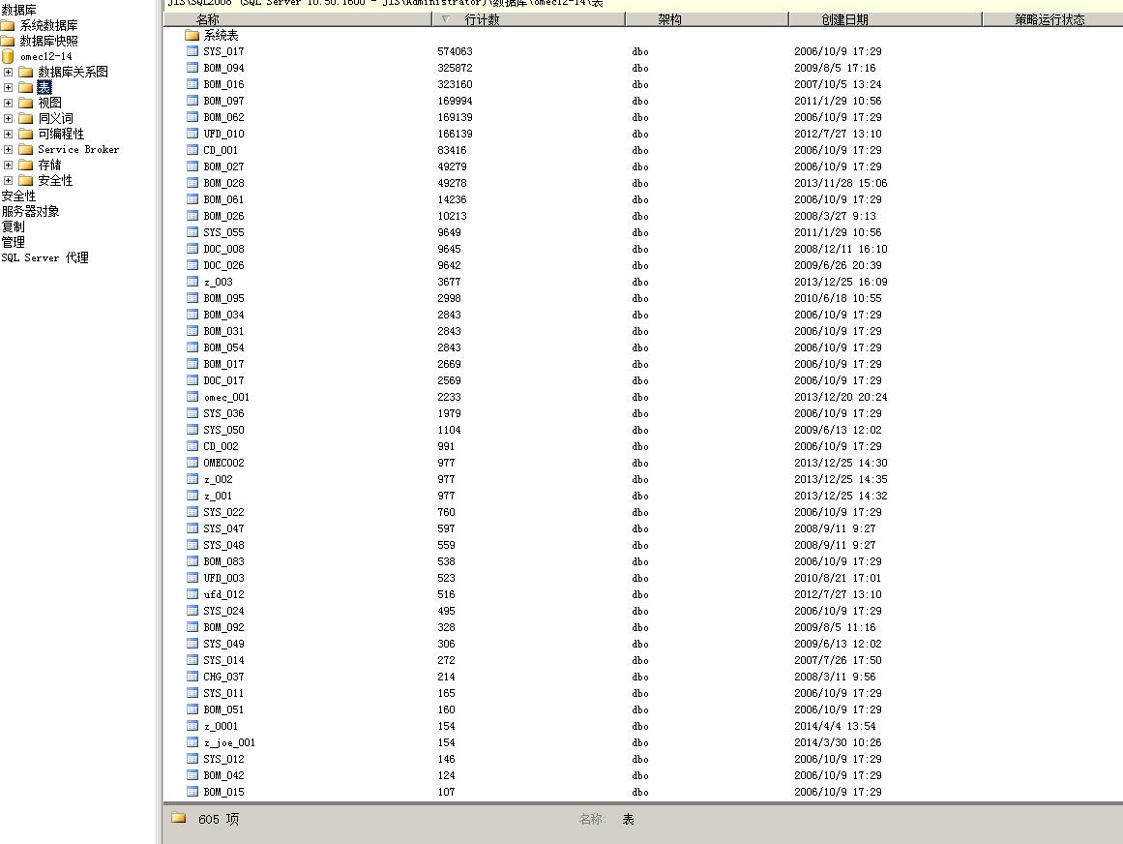
Task: Click the table icon beside UFD_010
Action: (x=192, y=134)
